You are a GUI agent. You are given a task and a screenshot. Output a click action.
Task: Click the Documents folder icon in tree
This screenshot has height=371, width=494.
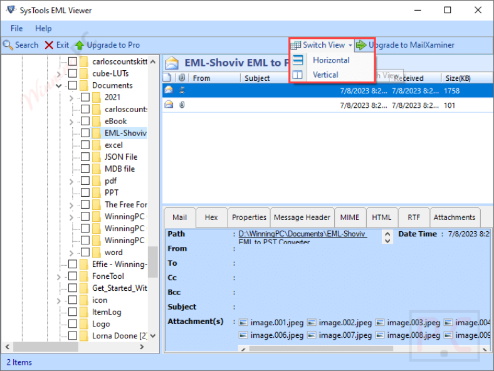pos(84,85)
